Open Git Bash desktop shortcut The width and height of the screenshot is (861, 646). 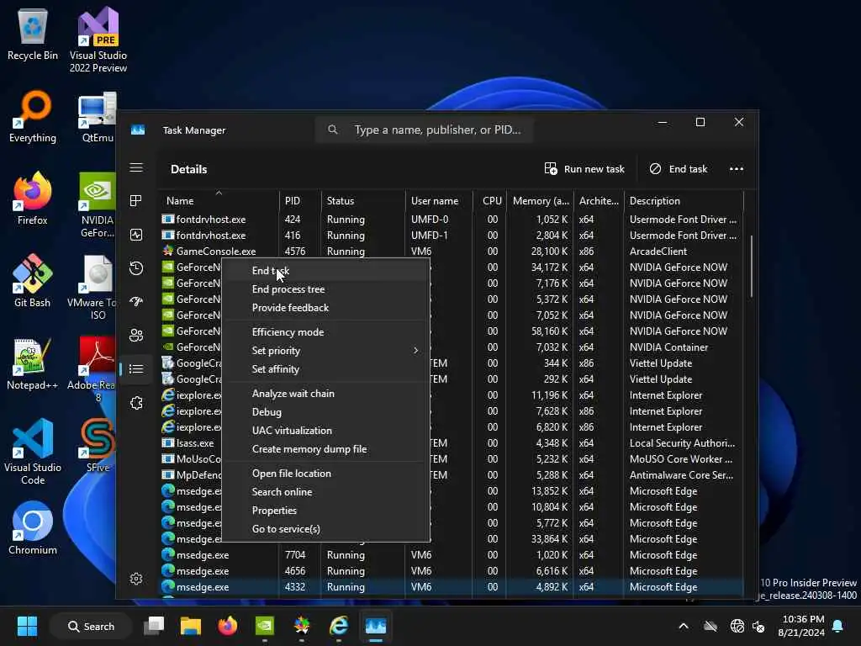click(33, 281)
